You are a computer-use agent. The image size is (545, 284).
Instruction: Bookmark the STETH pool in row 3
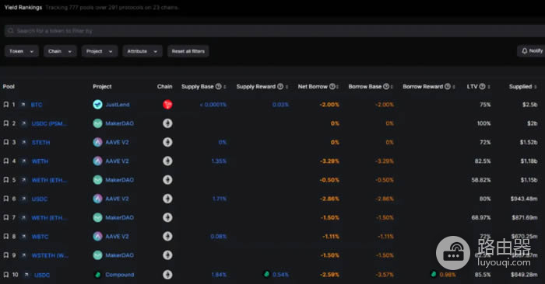[6, 142]
